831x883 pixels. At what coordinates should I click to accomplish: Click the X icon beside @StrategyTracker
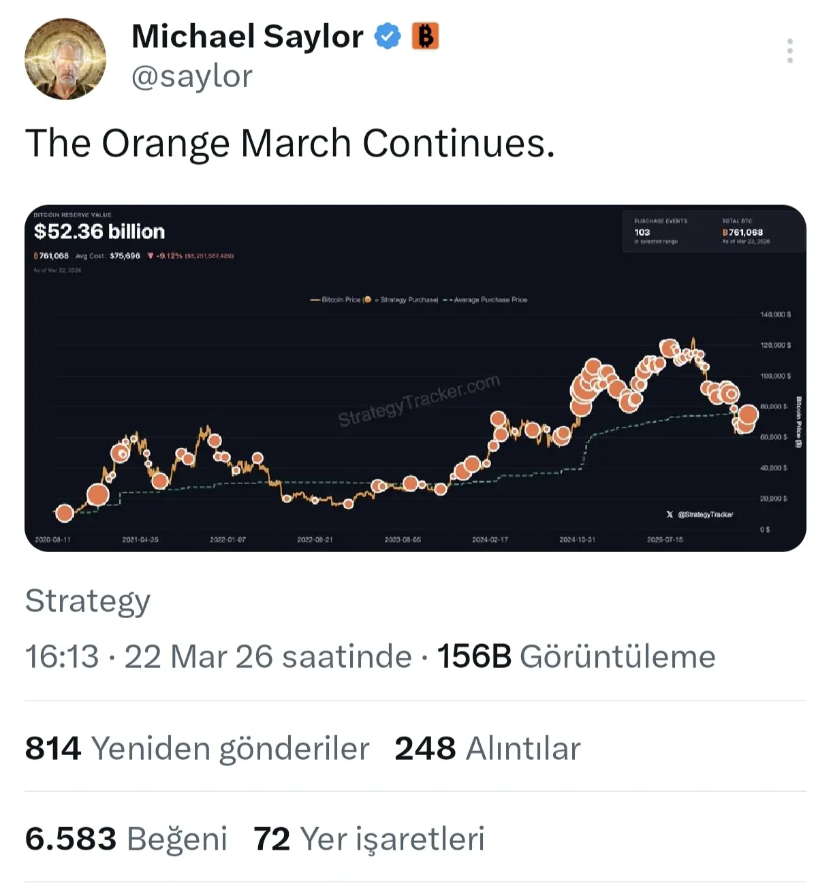[670, 515]
